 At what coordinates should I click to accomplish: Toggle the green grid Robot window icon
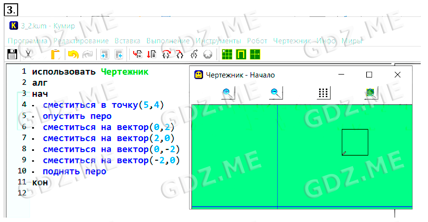(x=227, y=55)
